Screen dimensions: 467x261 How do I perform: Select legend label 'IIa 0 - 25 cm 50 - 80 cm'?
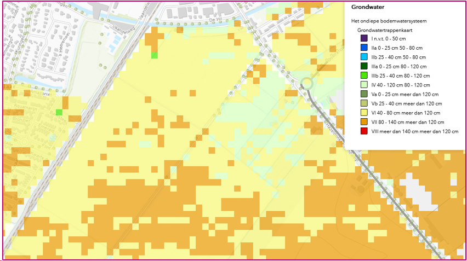[x=397, y=48]
